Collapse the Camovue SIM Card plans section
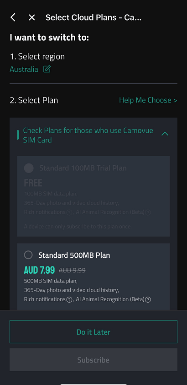 (165, 134)
